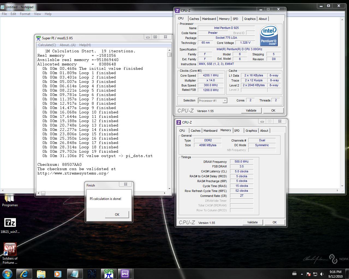349x279 pixels.
Task: Click the Intel Pentium D logo
Action: [269, 35]
